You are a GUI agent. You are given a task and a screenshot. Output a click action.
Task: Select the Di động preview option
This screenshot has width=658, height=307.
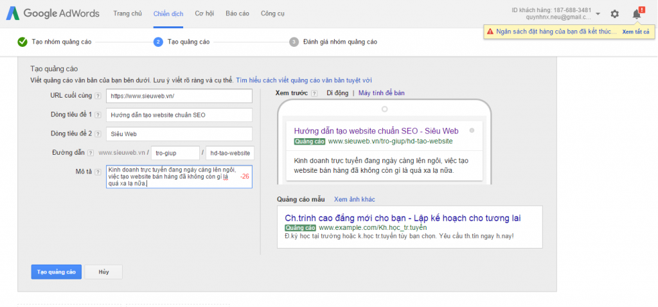(337, 93)
